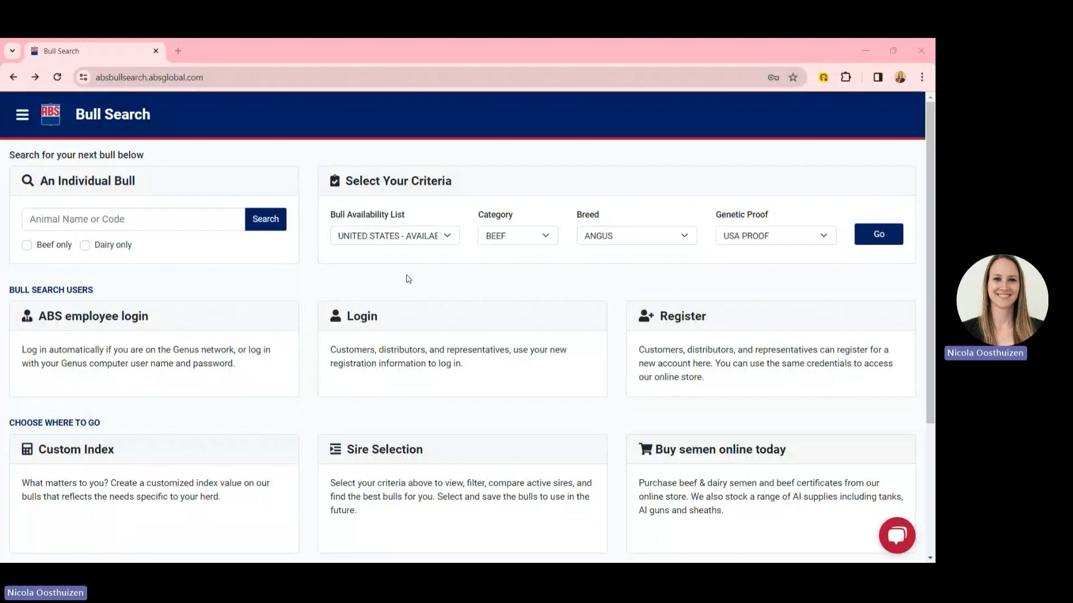Open the Breed dropdown showing ANGUS
This screenshot has width=1073, height=603.
click(x=636, y=235)
